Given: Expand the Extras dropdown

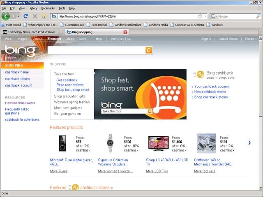Looking at the screenshot, I should click(x=251, y=39).
